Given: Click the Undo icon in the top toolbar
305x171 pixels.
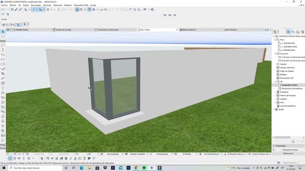Looking at the screenshot, I should [3, 9].
